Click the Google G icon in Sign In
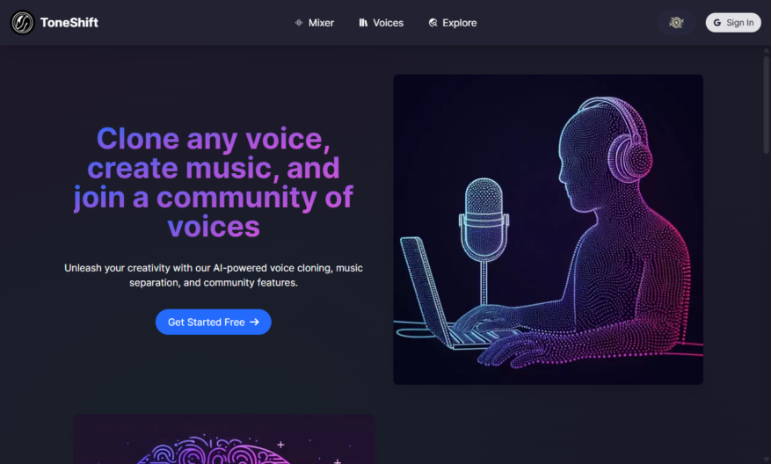The width and height of the screenshot is (771, 464). (717, 23)
